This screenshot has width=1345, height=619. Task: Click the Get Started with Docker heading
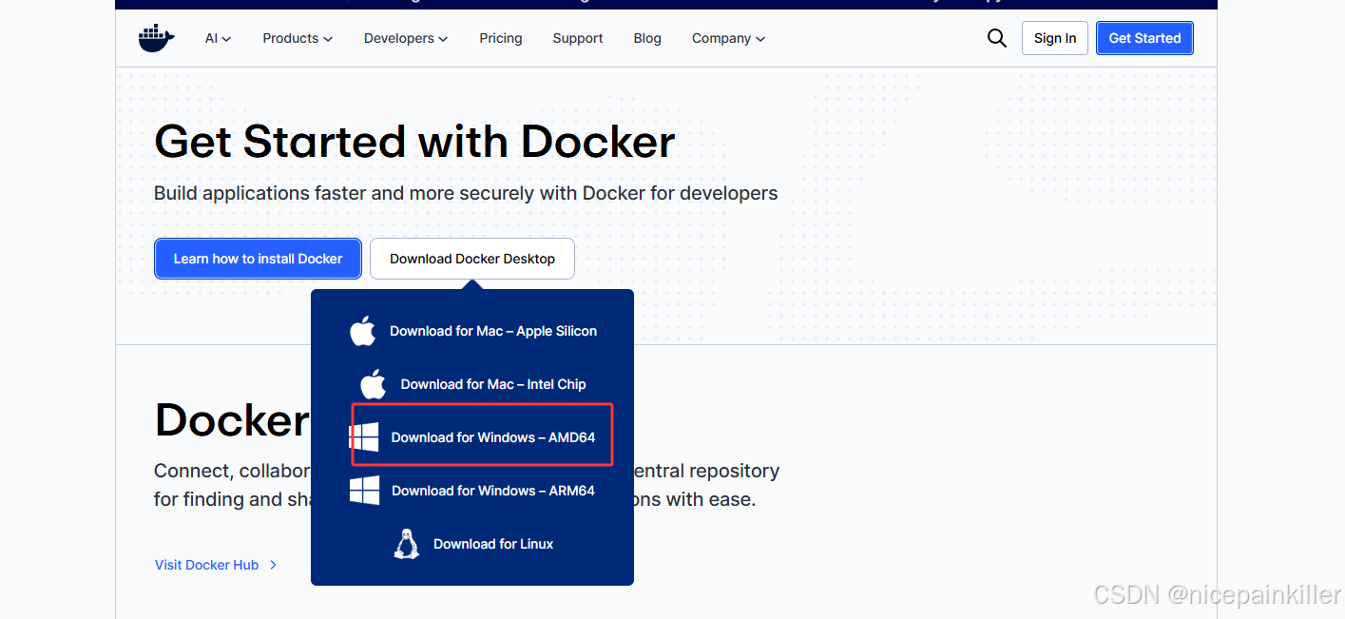click(414, 142)
